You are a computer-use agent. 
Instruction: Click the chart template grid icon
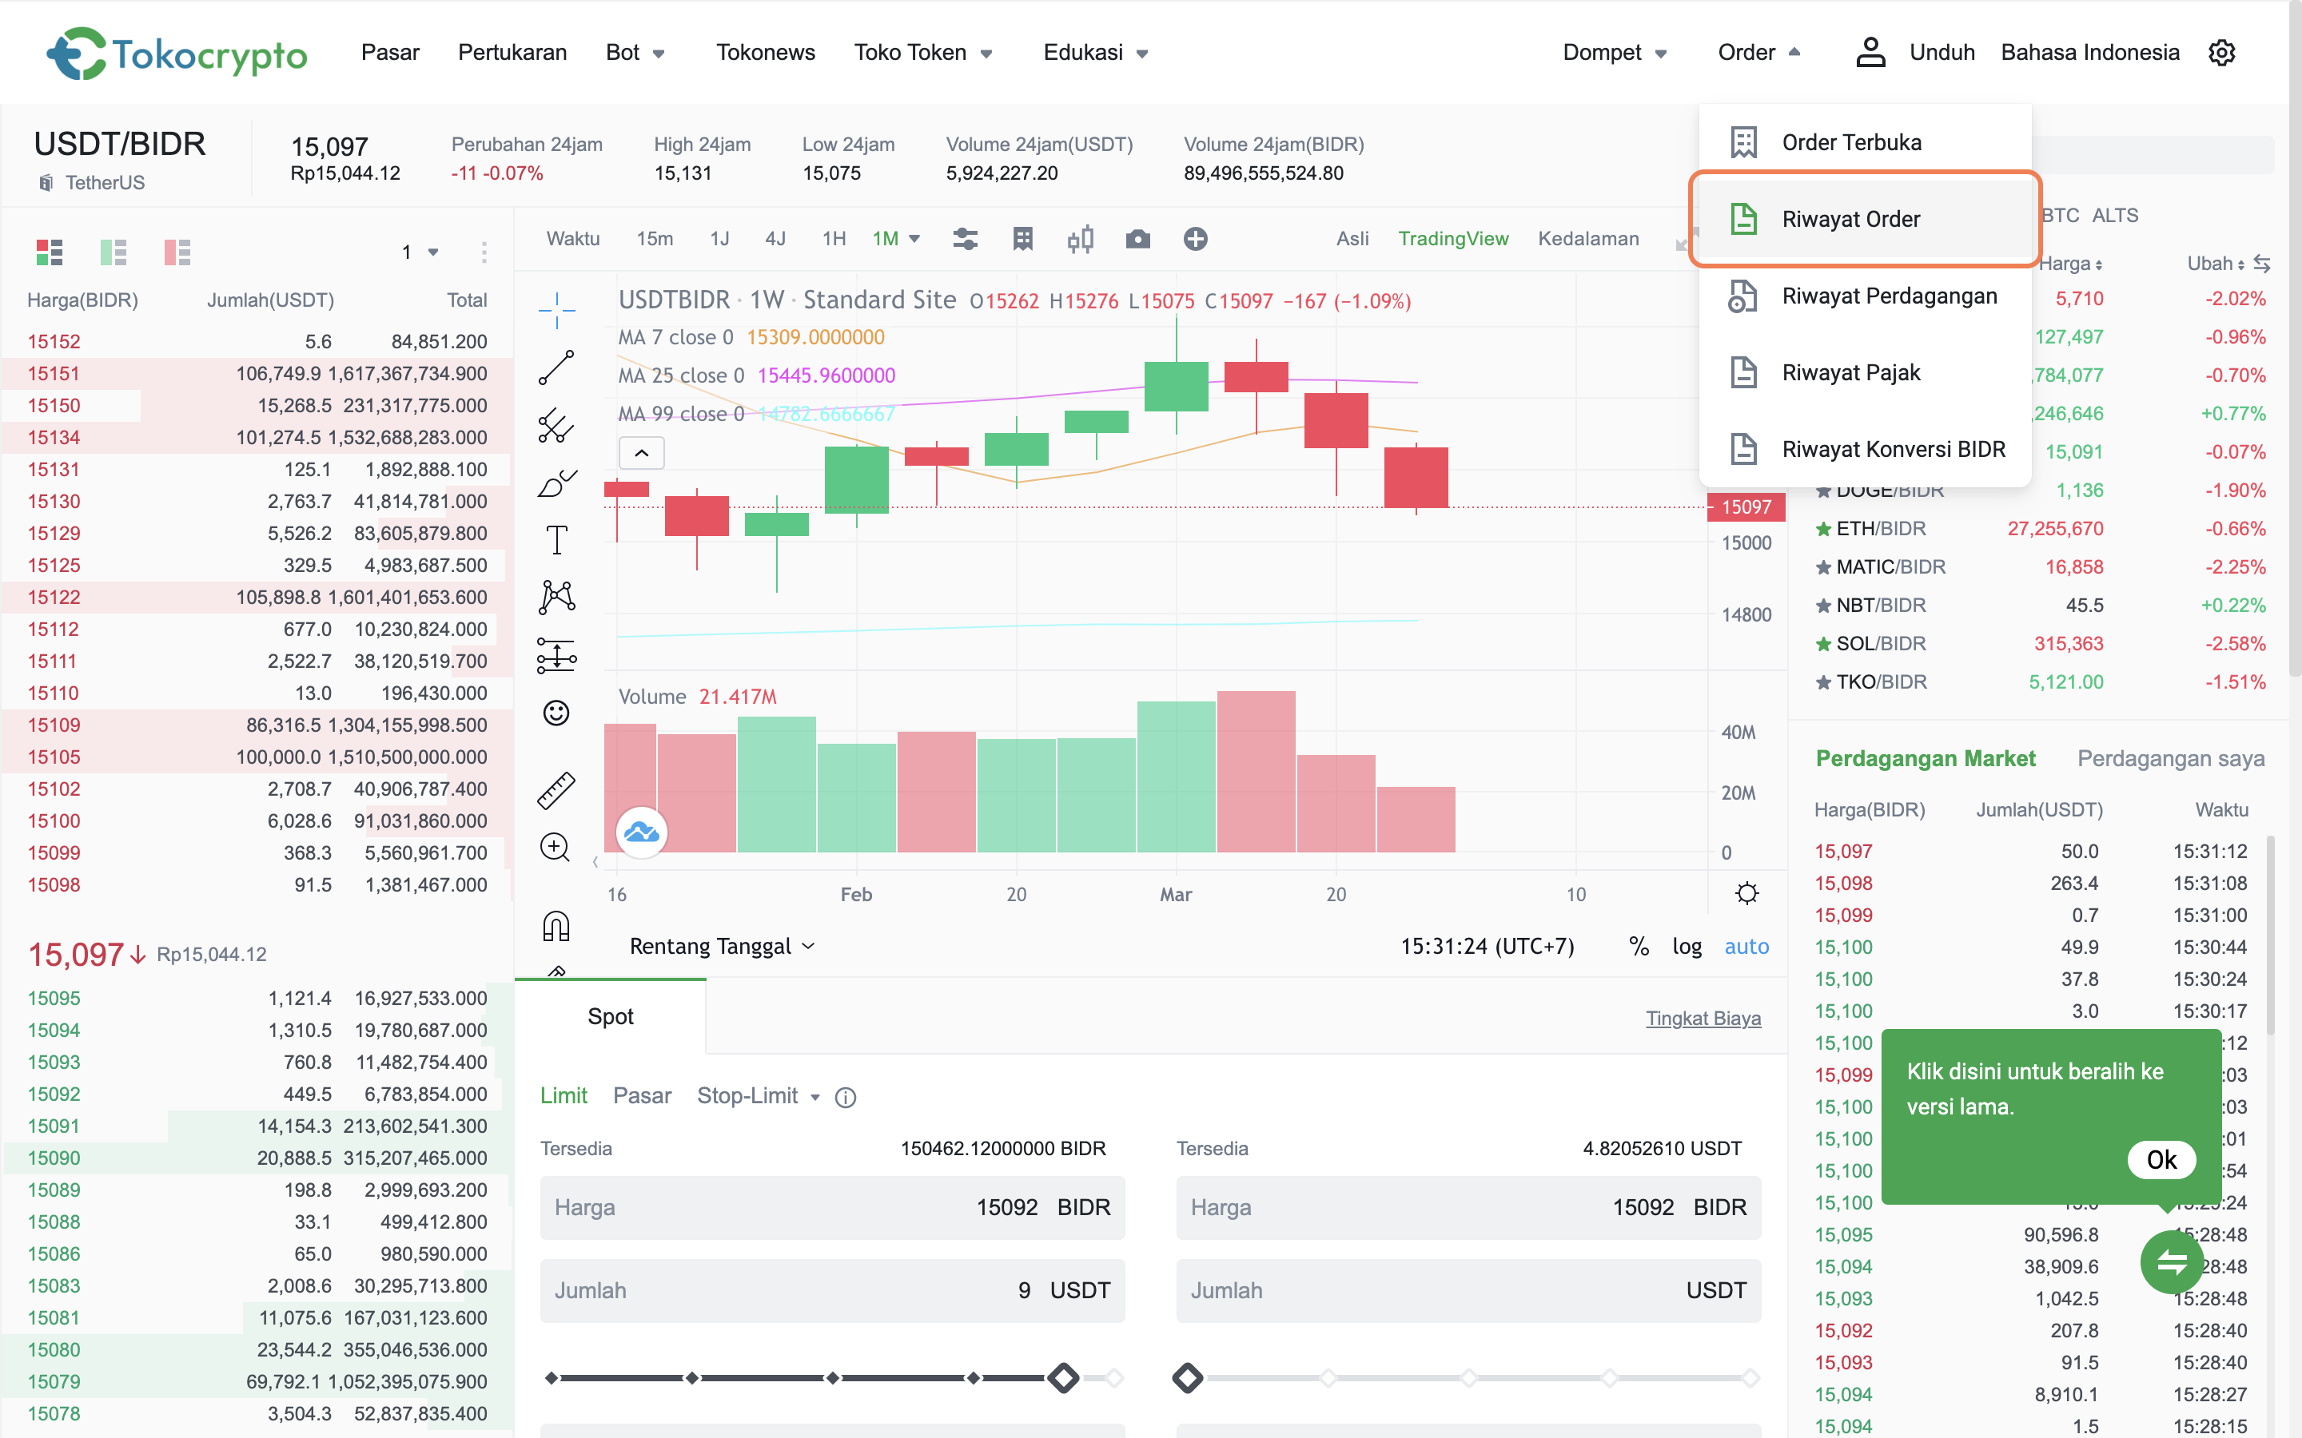click(x=1022, y=239)
